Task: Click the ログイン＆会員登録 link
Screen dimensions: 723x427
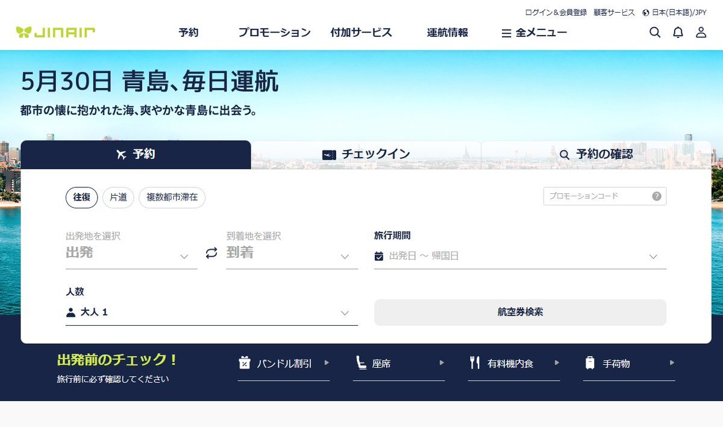Action: pos(556,12)
